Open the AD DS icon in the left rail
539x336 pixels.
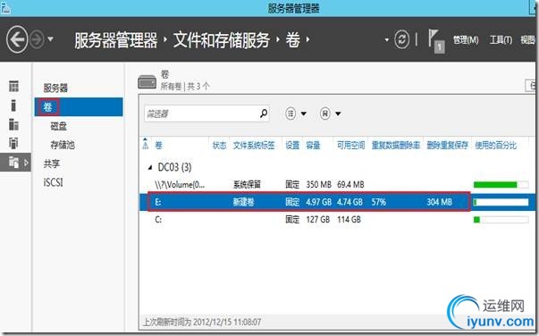(13, 143)
